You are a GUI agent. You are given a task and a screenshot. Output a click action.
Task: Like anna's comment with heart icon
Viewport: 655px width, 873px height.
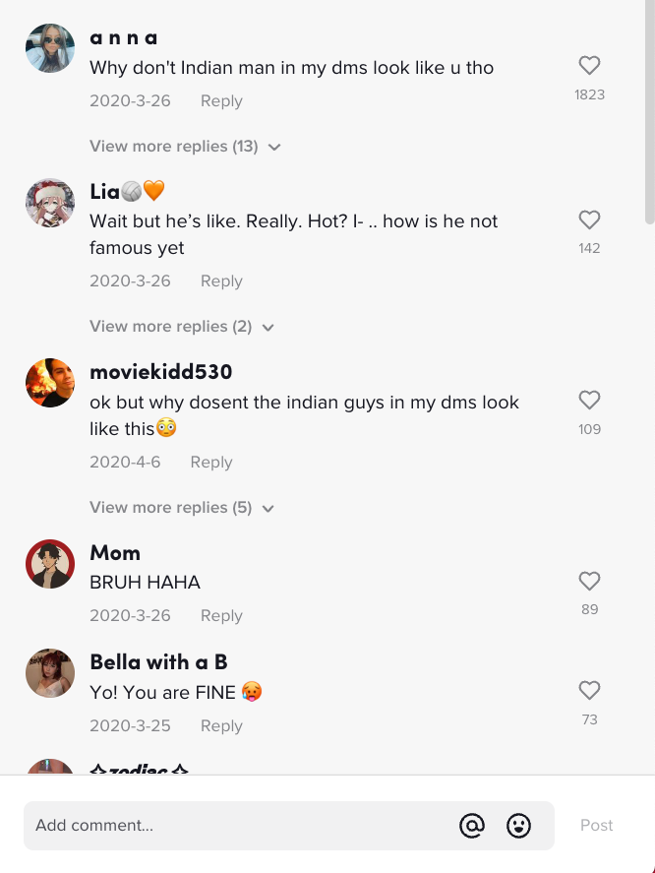coord(589,66)
